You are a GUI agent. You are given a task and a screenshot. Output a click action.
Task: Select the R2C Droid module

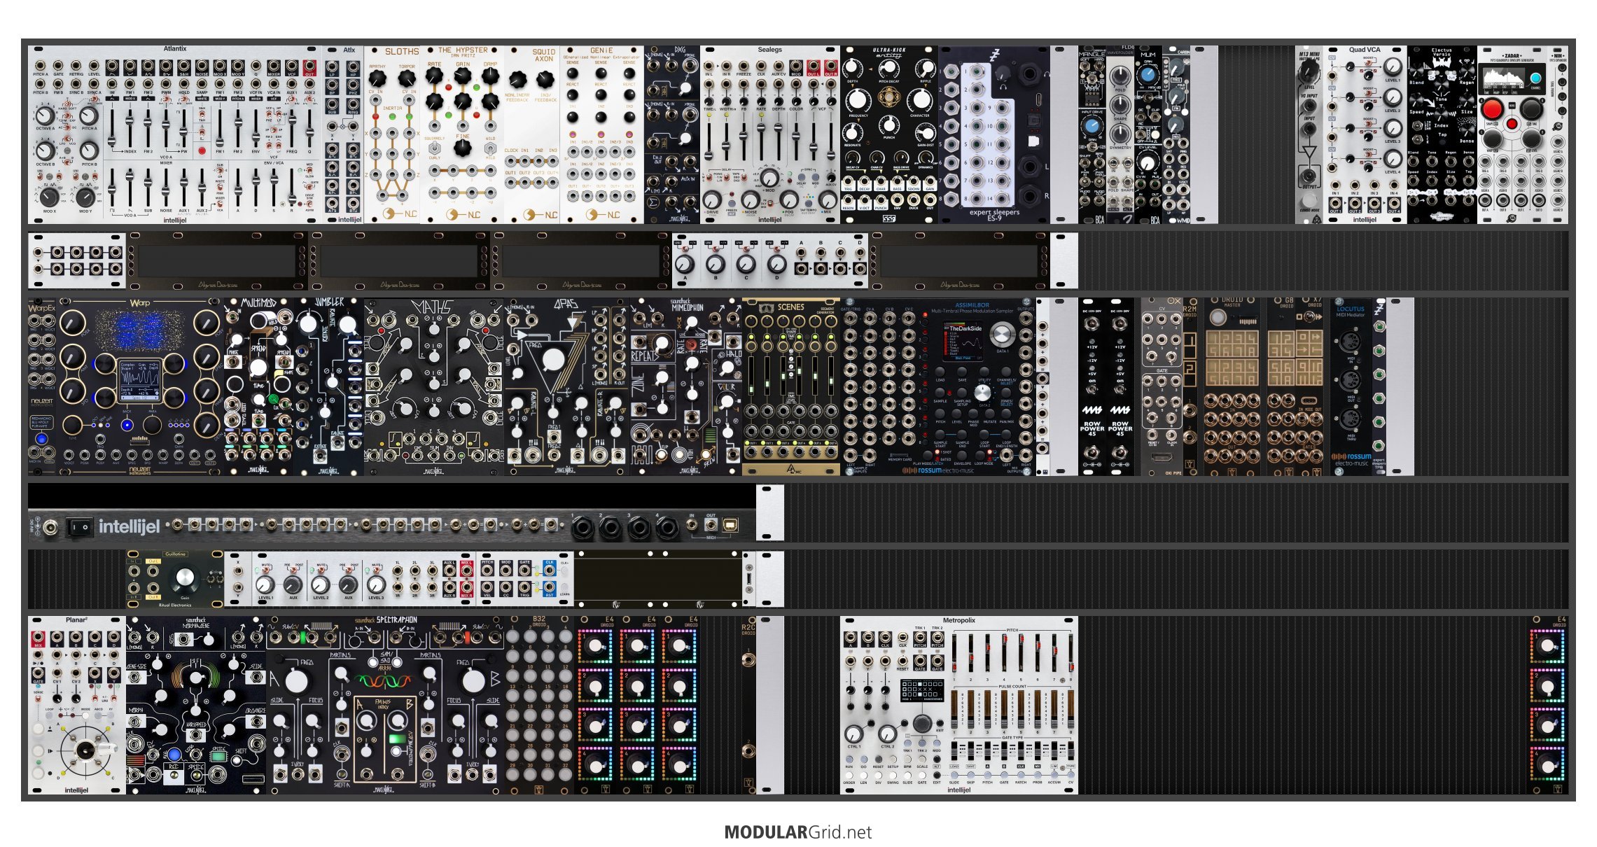[x=748, y=705]
